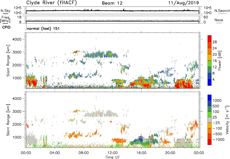Click the 'N.Search' legend label
The width and height of the screenshot is (230, 159).
coord(222,11)
